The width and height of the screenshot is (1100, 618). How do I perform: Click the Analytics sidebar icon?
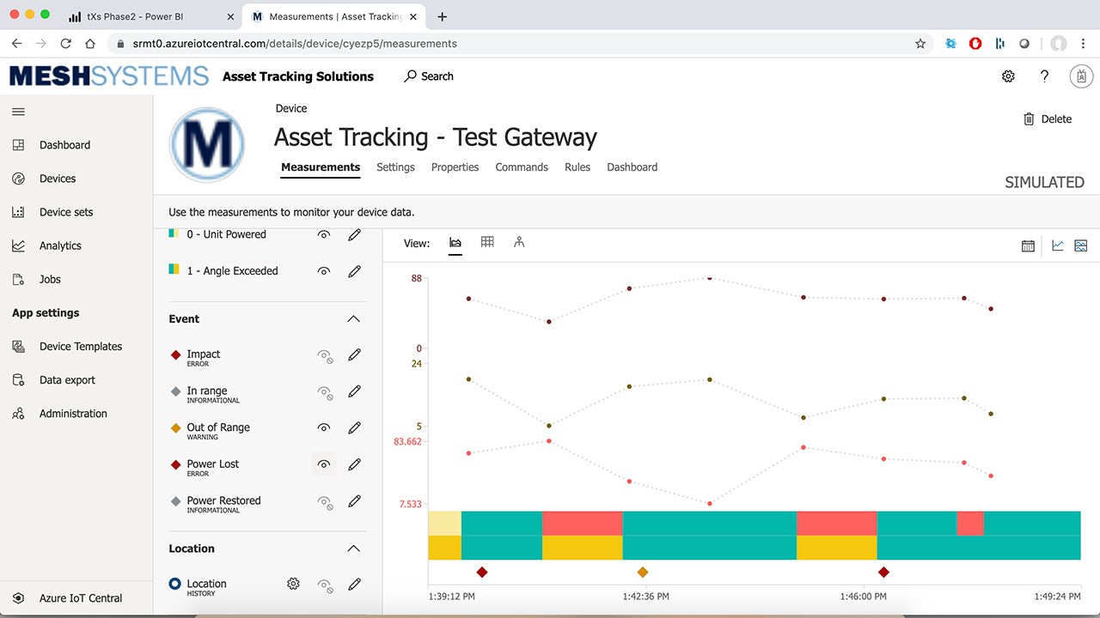pos(18,245)
